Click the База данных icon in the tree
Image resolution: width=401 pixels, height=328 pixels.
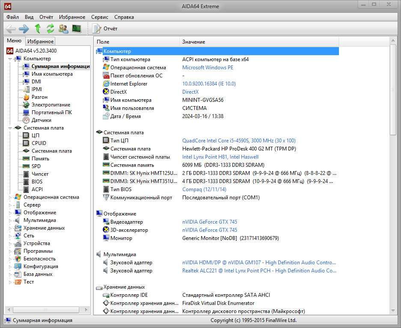(x=18, y=274)
